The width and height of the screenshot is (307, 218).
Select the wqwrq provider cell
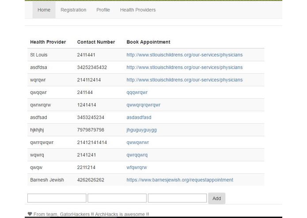coord(37,155)
